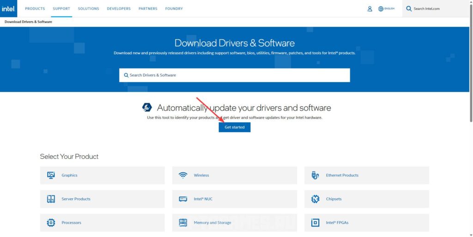Open the Server Products link

click(x=76, y=199)
